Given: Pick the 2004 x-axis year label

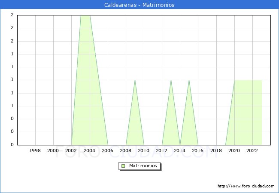Looking at the screenshot, I should click(89, 151).
